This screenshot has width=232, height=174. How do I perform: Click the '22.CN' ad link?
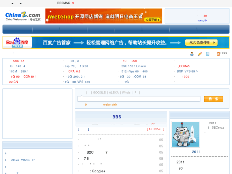click(x=13, y=82)
